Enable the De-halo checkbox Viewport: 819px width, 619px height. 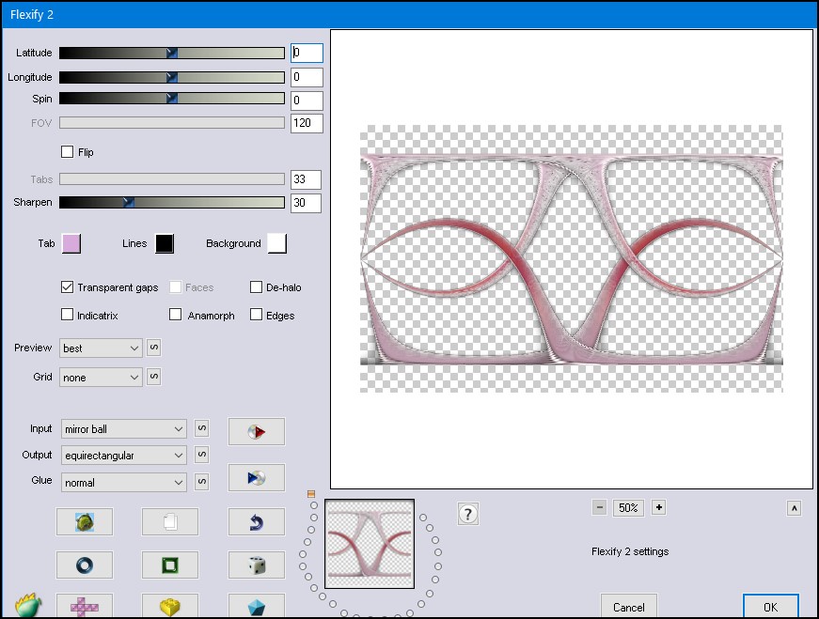point(256,287)
